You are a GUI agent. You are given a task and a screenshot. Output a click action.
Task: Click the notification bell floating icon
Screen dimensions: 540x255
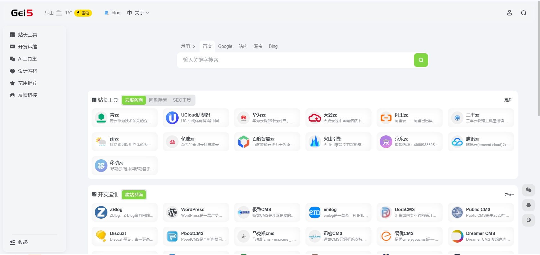coord(528,205)
